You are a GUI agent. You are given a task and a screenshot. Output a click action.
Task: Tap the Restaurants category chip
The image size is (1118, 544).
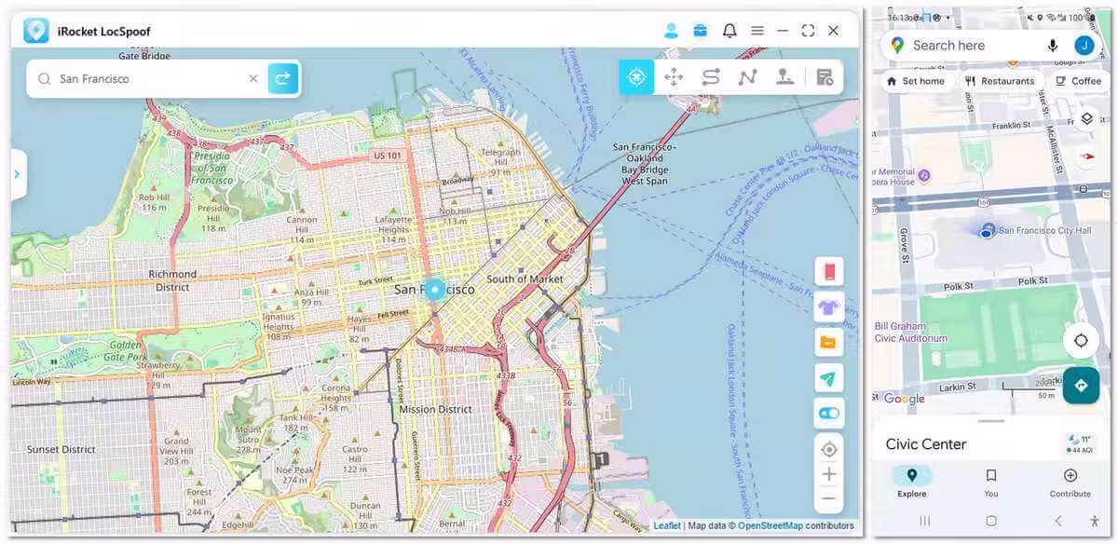tap(1000, 81)
